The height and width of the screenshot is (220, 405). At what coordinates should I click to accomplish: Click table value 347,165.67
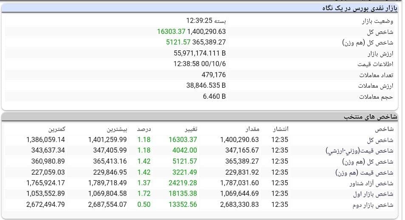242,150
